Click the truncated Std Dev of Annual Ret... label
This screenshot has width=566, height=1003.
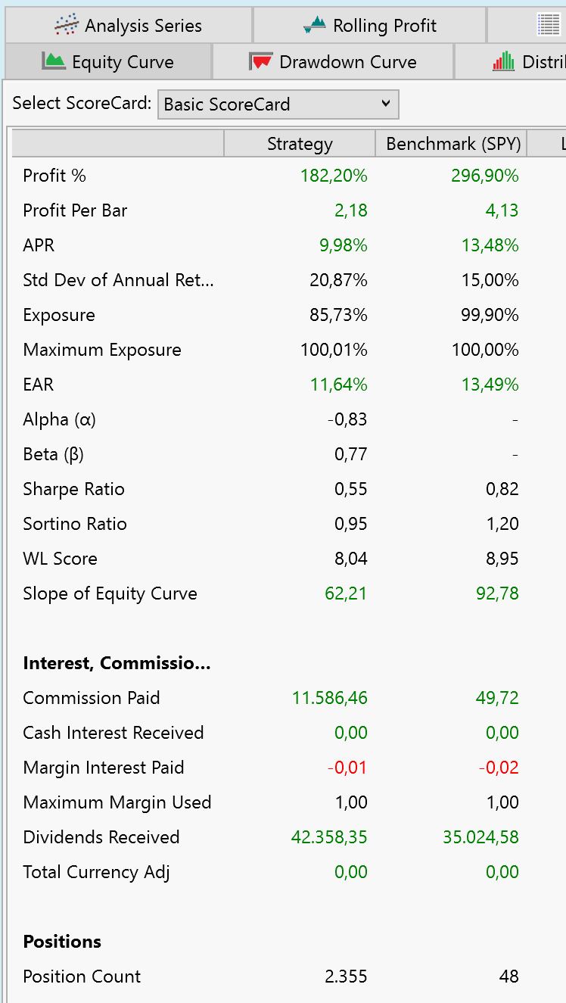click(x=118, y=280)
